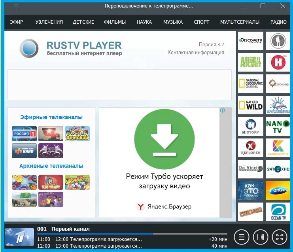Switch to fullscreen with the arrows button
293x252 pixels.
[x=280, y=237]
